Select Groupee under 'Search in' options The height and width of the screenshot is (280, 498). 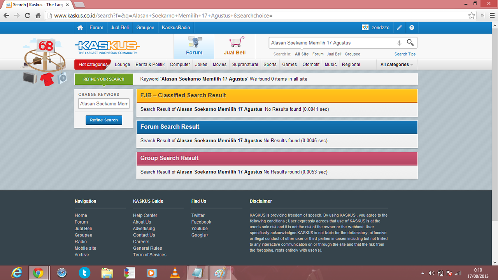pyautogui.click(x=352, y=54)
